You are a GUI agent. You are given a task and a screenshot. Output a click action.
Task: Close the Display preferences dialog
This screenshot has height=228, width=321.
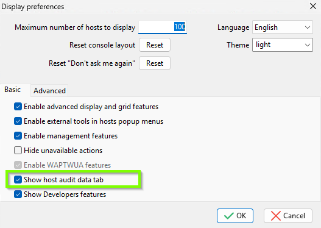(x=313, y=6)
